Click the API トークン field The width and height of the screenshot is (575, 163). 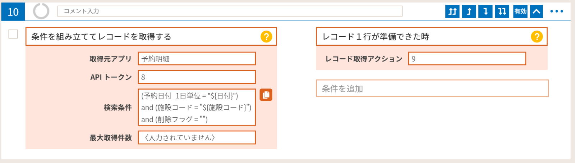[x=197, y=77]
